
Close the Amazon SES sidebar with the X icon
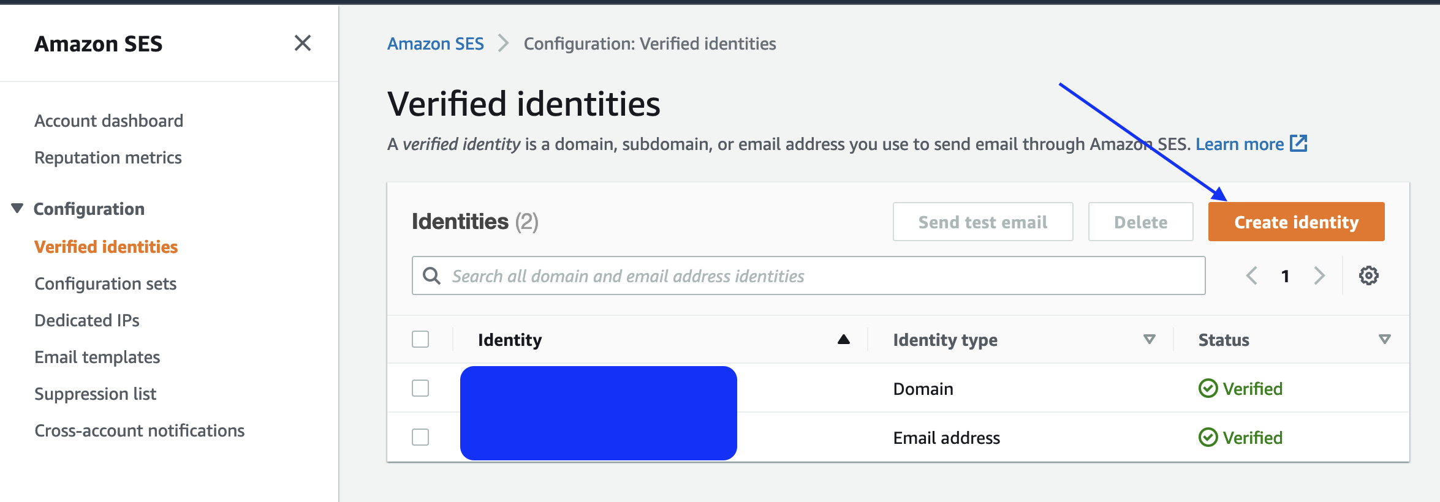301,43
